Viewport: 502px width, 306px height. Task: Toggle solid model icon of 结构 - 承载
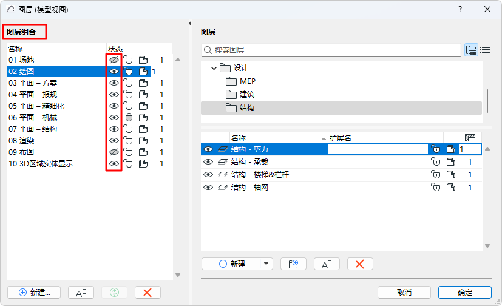pyautogui.click(x=451, y=162)
